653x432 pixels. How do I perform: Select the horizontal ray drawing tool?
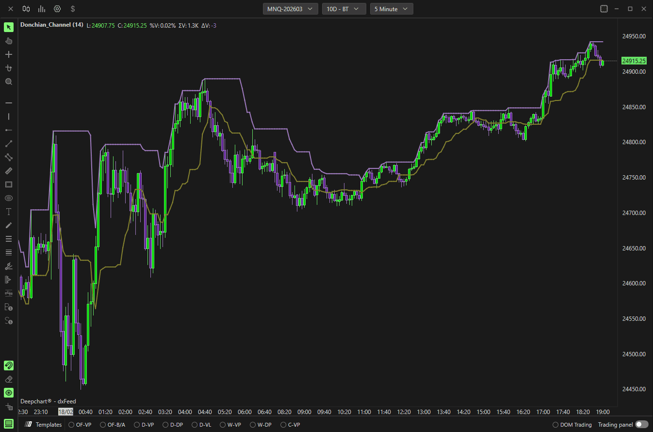coord(9,130)
